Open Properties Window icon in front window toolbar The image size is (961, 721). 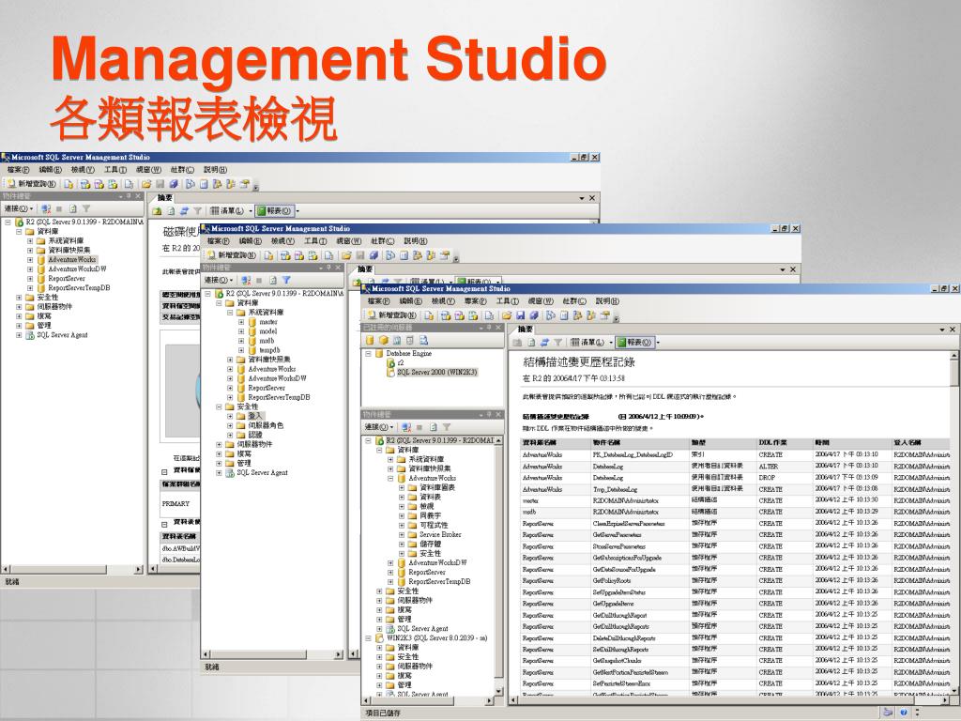click(x=604, y=315)
